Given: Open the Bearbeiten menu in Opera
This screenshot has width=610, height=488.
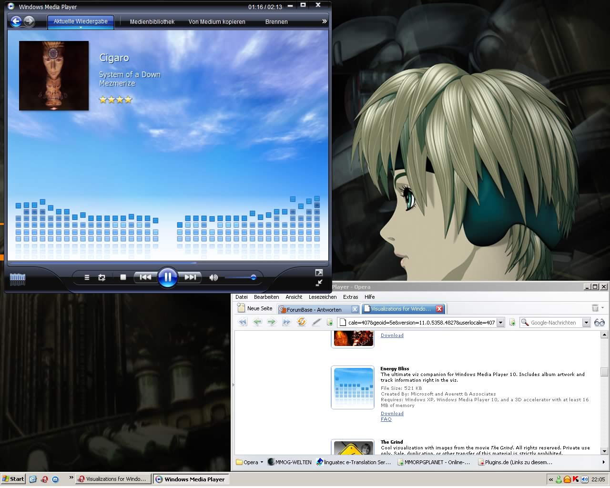Looking at the screenshot, I should pos(266,297).
